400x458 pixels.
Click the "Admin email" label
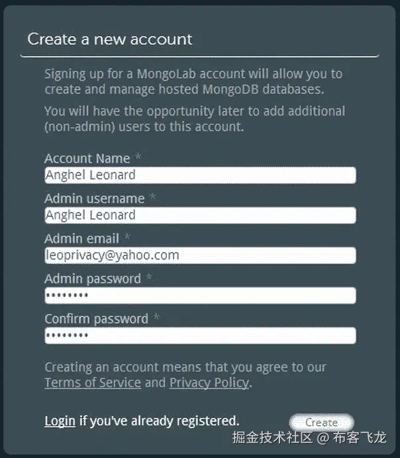pos(81,238)
